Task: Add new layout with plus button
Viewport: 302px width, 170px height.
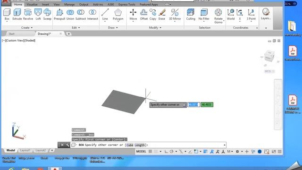Action: pyautogui.click(x=52, y=150)
